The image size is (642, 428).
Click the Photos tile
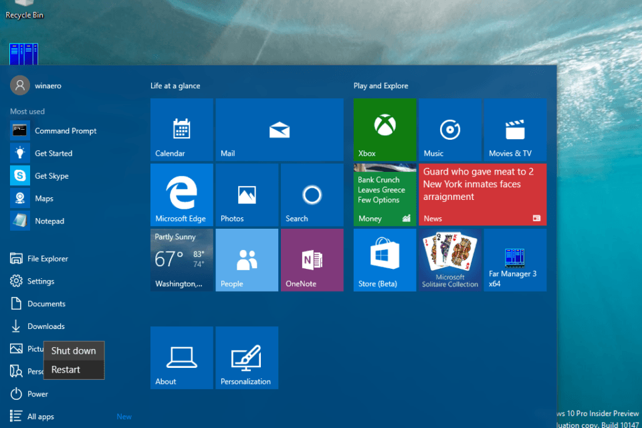point(246,195)
